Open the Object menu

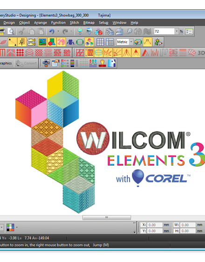pyautogui.click(x=24, y=22)
